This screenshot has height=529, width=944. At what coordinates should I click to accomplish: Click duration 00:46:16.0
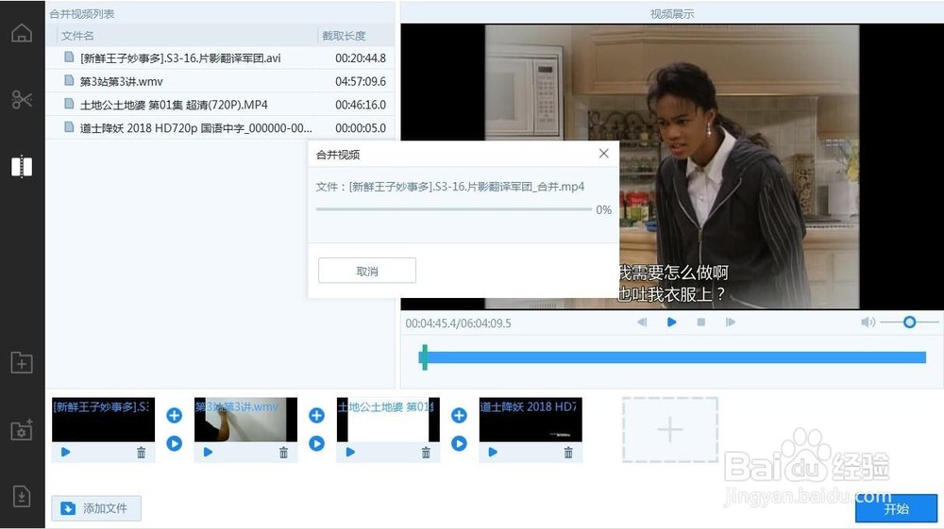(x=361, y=105)
